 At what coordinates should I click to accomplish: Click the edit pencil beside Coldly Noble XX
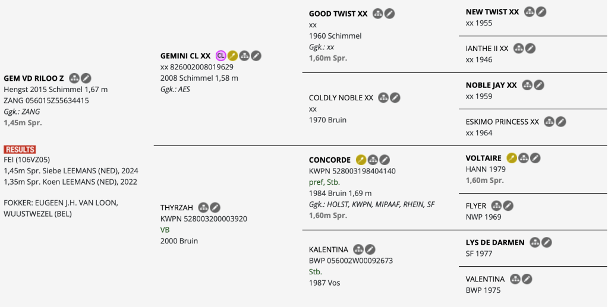[395, 98]
